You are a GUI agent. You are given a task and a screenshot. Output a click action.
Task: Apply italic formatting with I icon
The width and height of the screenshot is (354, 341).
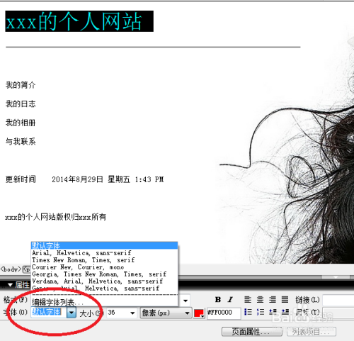pos(231,300)
